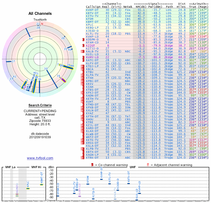Screen dimensions: 211x203
Task: Select the KITU-TV callsign entry
Action: pos(92,16)
